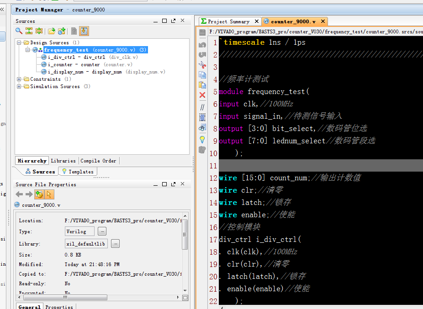
Task: Click the Constraints (1) folder label
Action: click(x=50, y=79)
